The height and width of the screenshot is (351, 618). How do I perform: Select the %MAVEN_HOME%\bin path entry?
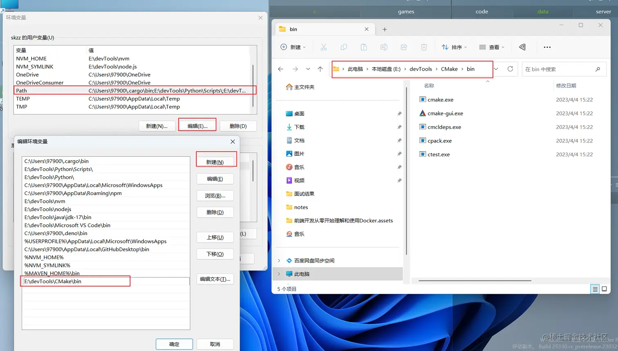[106, 273]
